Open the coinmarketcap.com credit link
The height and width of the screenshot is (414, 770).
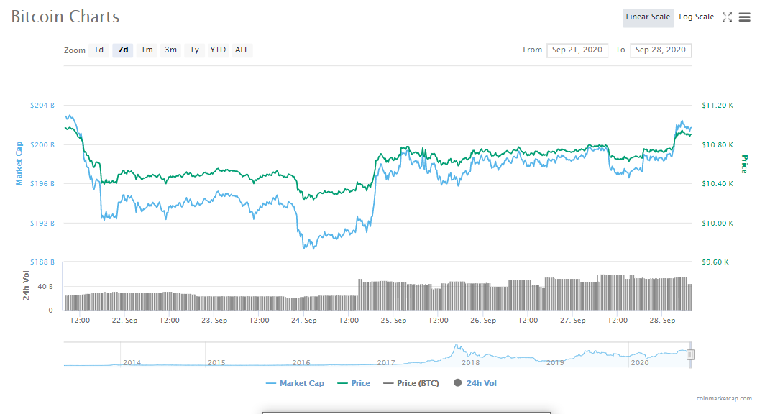[724, 398]
